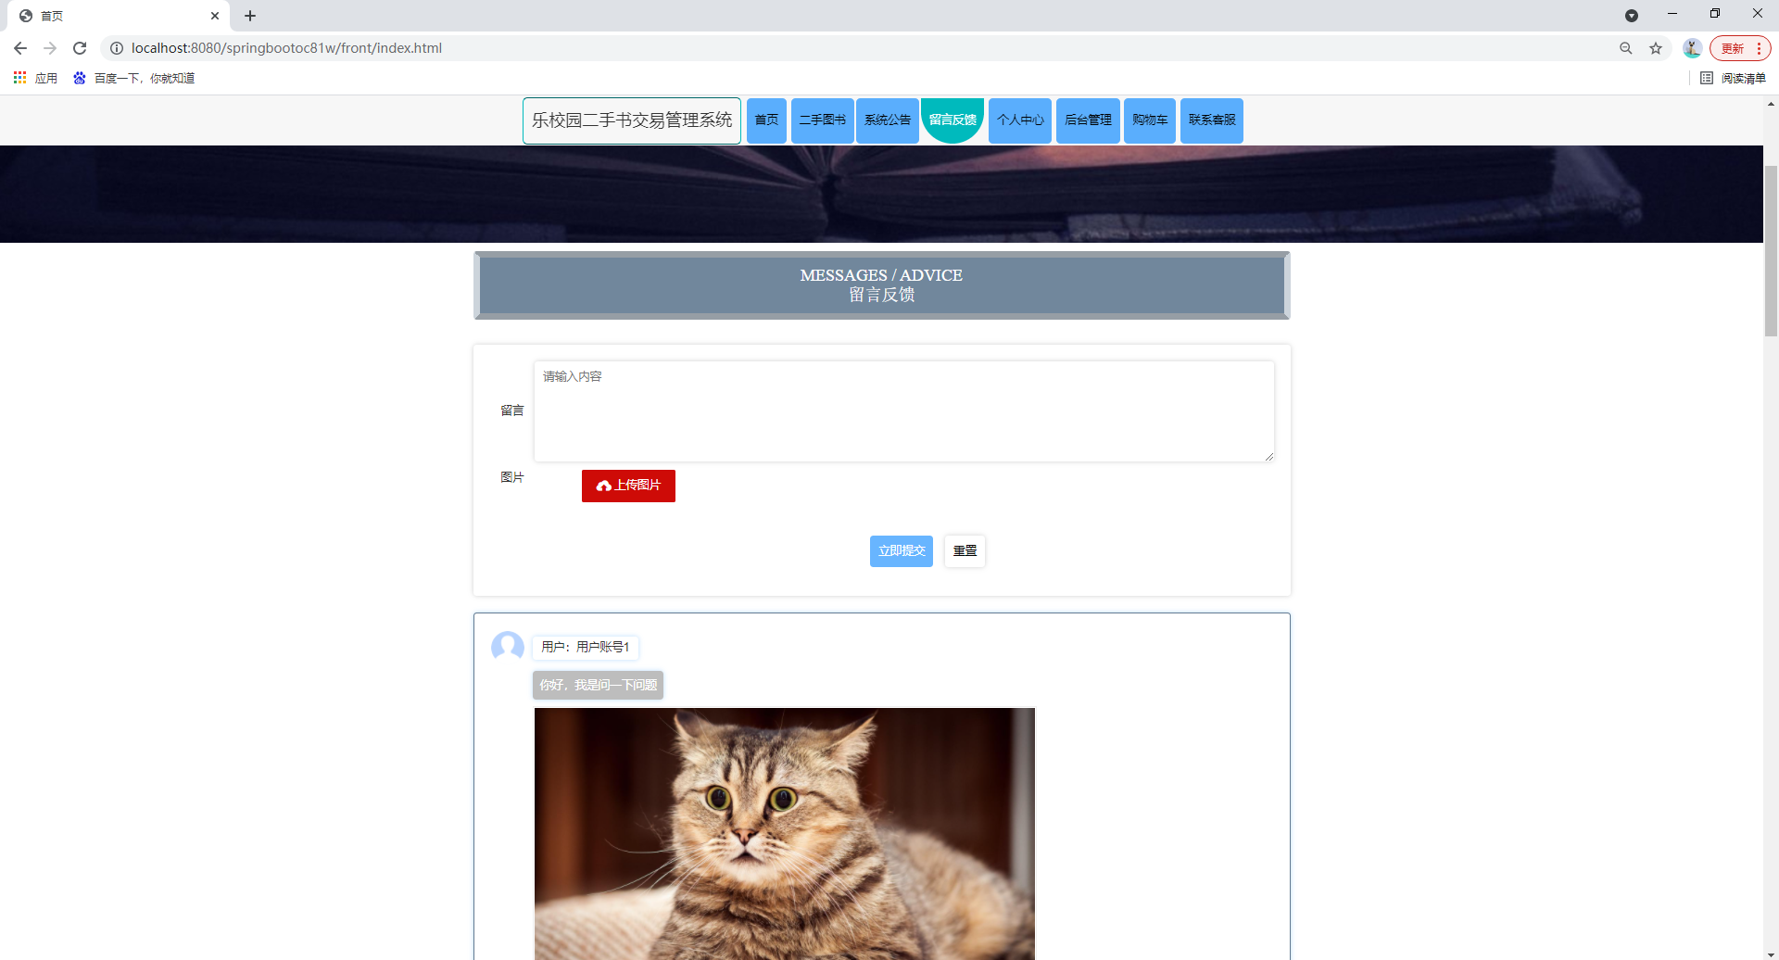
Task: Go to 个人中心 menu item
Action: [x=1020, y=120]
